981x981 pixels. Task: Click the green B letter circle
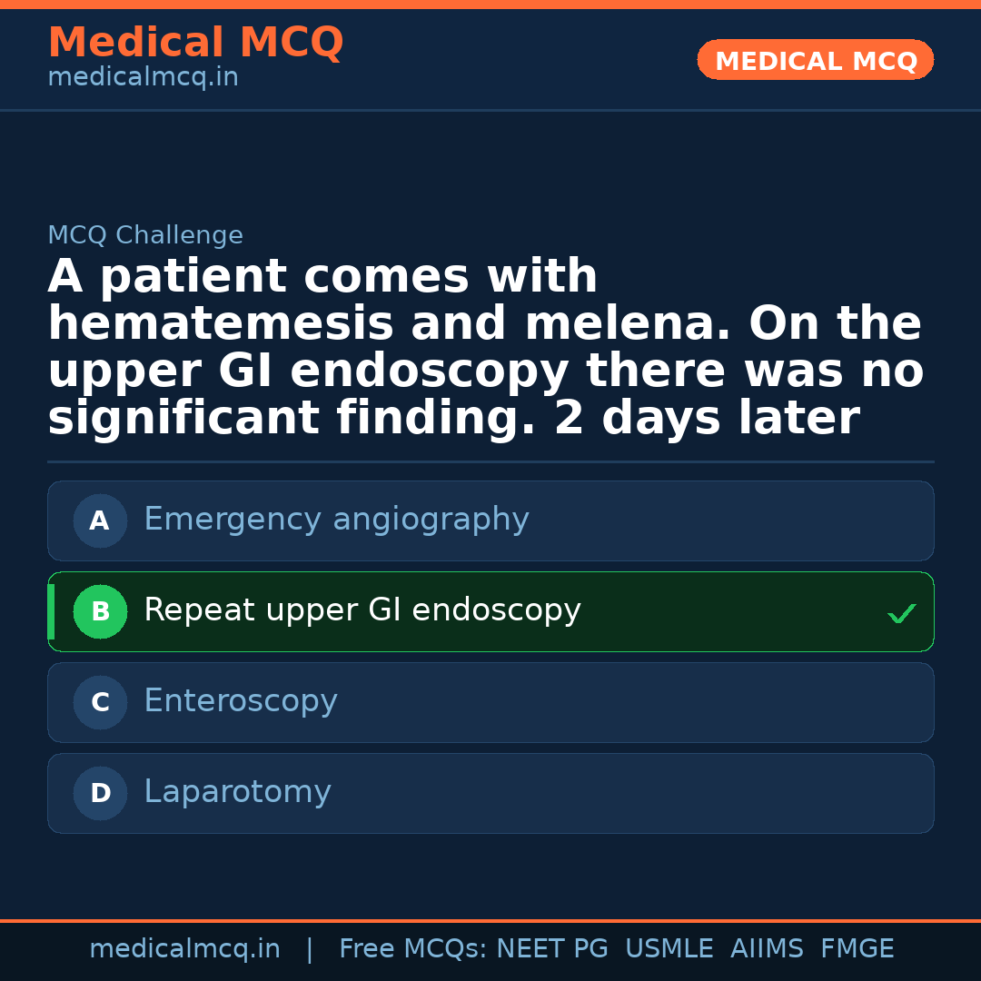point(100,612)
